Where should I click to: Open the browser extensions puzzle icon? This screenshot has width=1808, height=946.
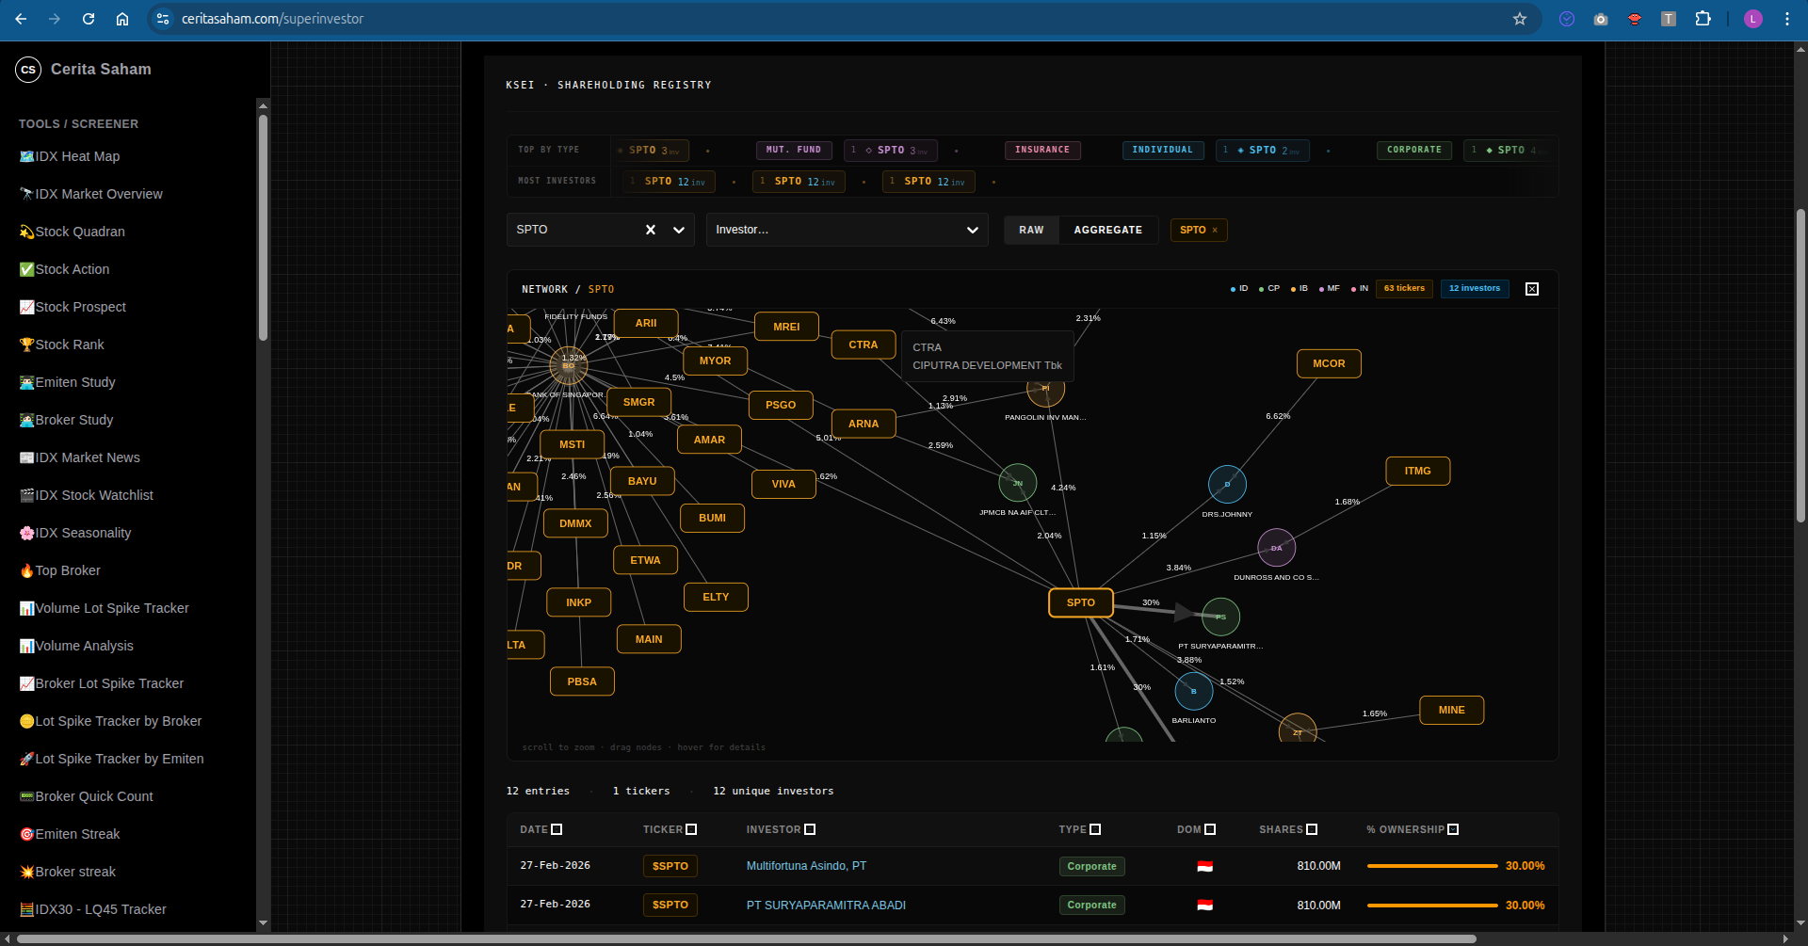[1703, 19]
